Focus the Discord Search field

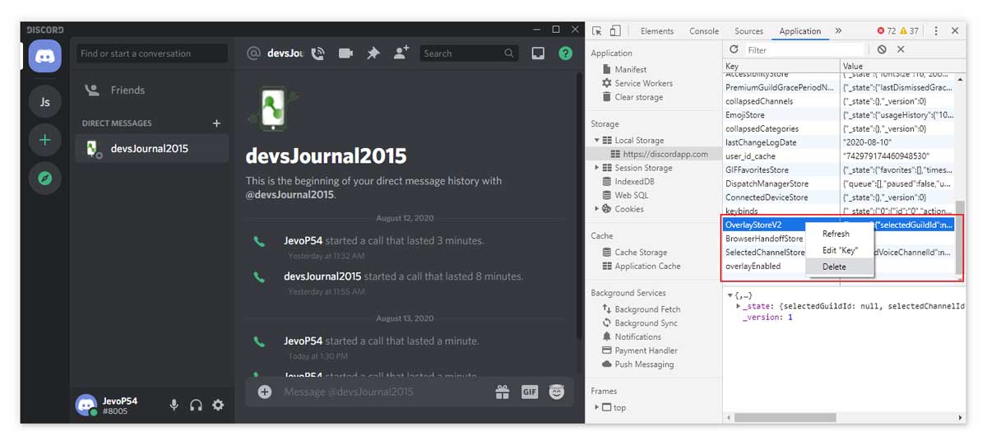469,53
